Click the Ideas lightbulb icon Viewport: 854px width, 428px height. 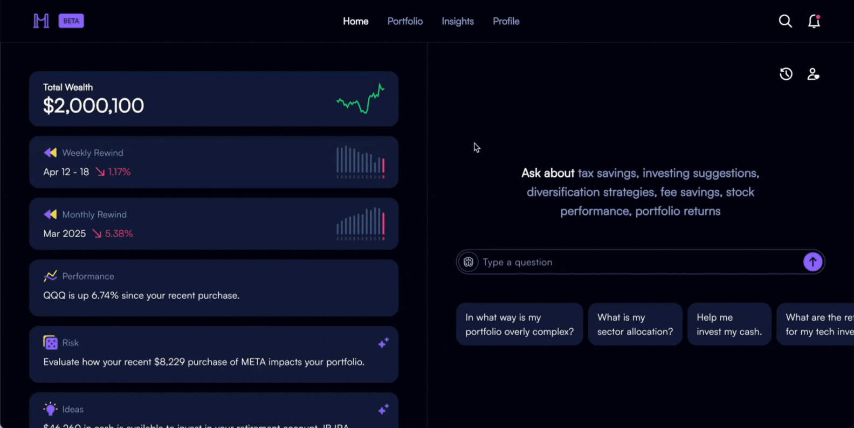(x=50, y=409)
